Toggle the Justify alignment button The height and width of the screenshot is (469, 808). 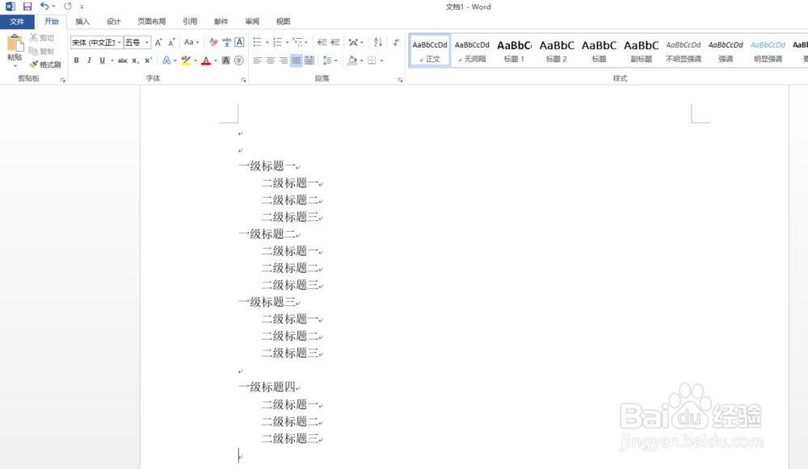click(x=296, y=61)
